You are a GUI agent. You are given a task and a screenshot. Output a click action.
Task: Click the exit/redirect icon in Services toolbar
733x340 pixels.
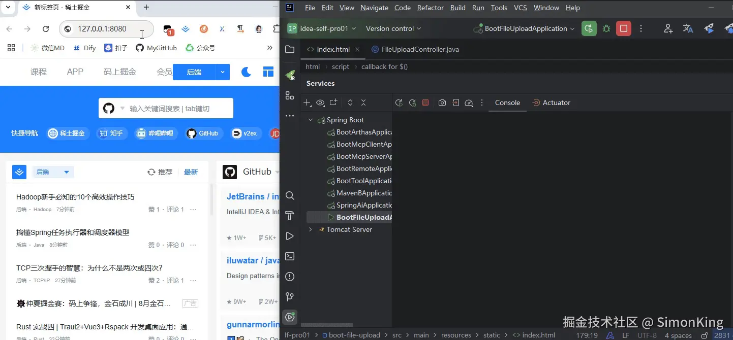tap(456, 103)
